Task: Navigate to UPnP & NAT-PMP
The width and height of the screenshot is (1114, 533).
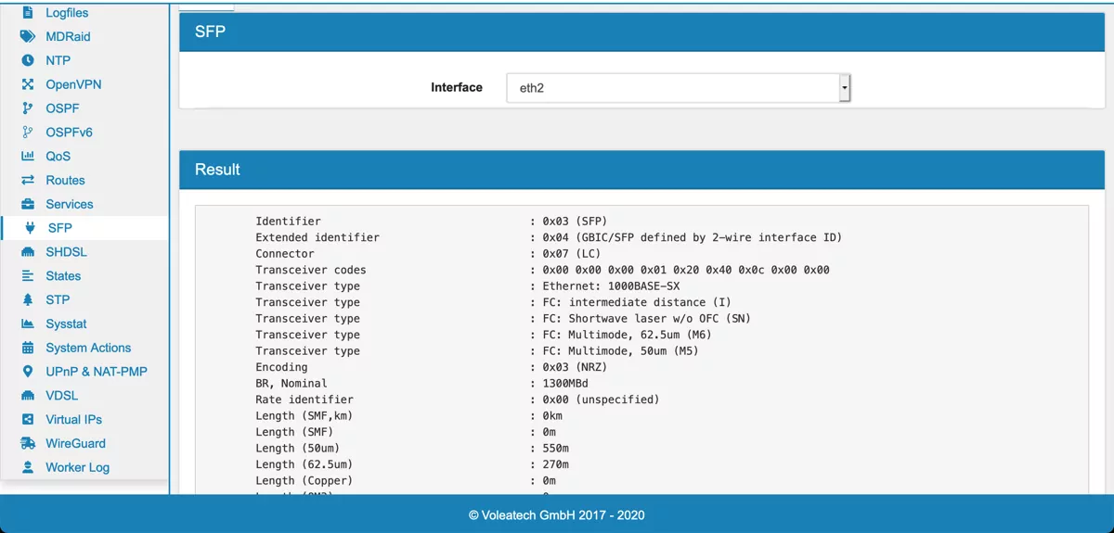Action: tap(96, 372)
